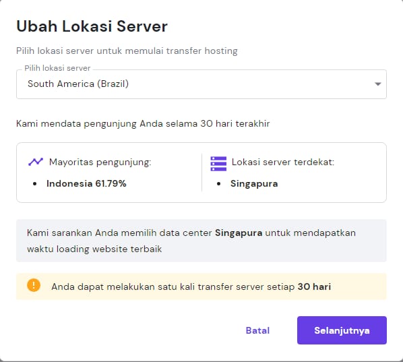This screenshot has width=403, height=362.
Task: Select the Indonesia 61.79% visitor entry
Action: point(86,183)
